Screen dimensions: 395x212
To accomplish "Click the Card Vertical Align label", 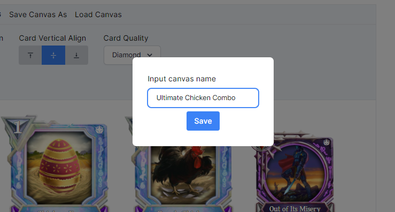I will point(52,38).
